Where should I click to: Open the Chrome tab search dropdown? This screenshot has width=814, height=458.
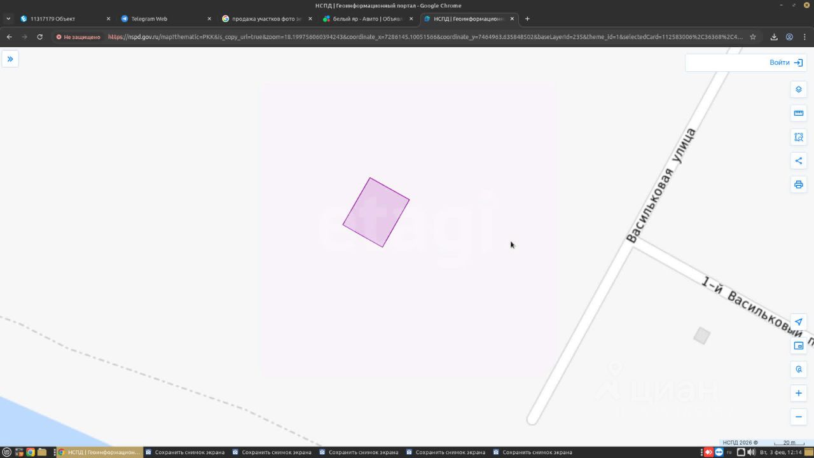click(x=8, y=19)
